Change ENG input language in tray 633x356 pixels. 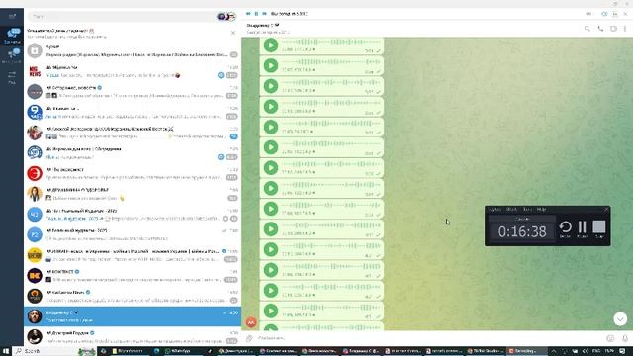(596, 351)
